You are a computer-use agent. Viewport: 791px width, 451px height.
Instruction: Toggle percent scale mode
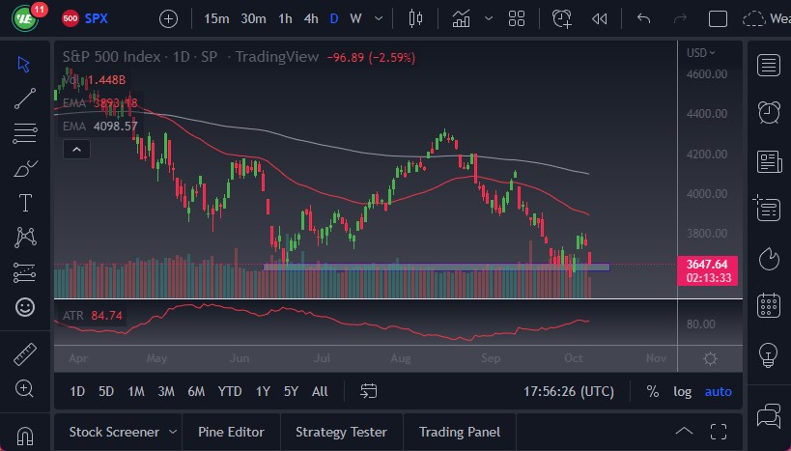click(653, 391)
